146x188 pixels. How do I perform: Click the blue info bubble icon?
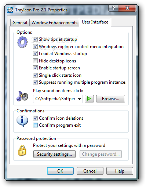(22, 121)
